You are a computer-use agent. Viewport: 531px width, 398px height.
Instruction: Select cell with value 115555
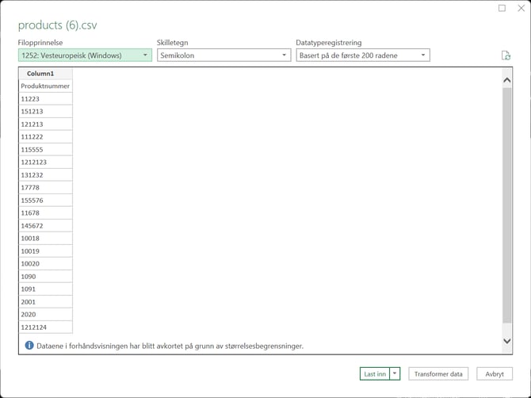click(x=45, y=150)
